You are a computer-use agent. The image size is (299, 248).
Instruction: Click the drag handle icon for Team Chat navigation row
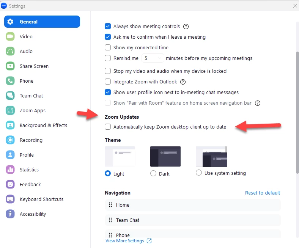coord(110,220)
